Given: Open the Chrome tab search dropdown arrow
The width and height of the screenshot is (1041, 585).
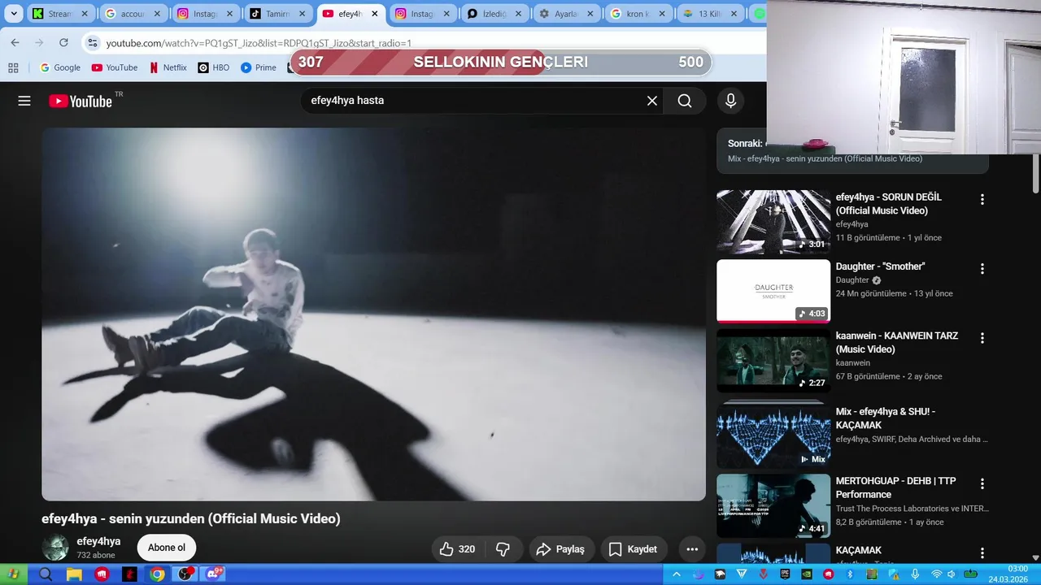Looking at the screenshot, I should pos(14,14).
